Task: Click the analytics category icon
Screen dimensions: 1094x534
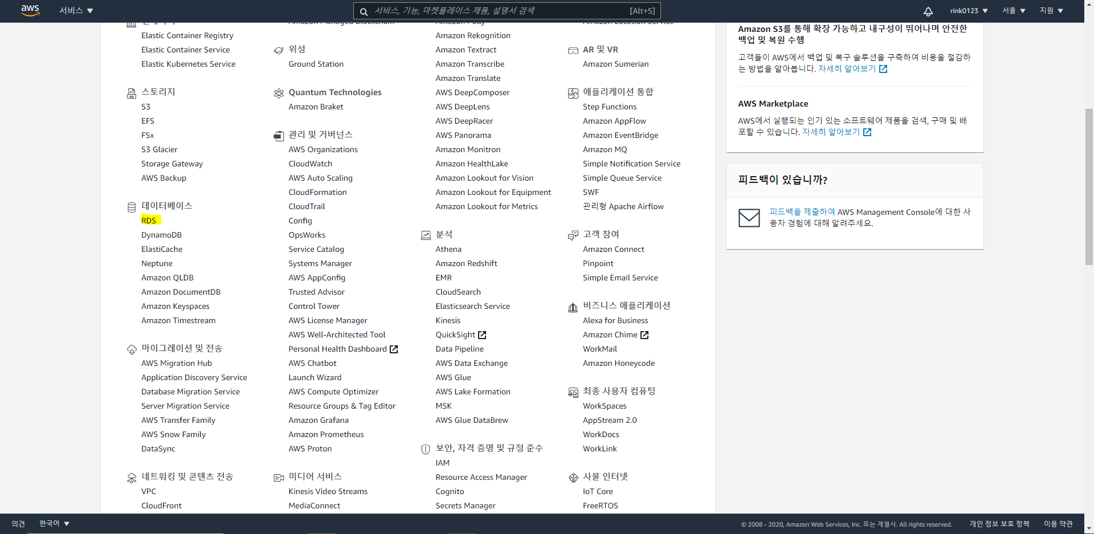Action: coord(426,235)
